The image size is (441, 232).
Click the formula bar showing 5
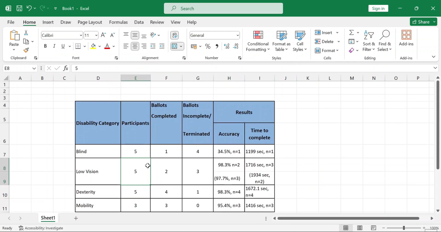pyautogui.click(x=252, y=68)
